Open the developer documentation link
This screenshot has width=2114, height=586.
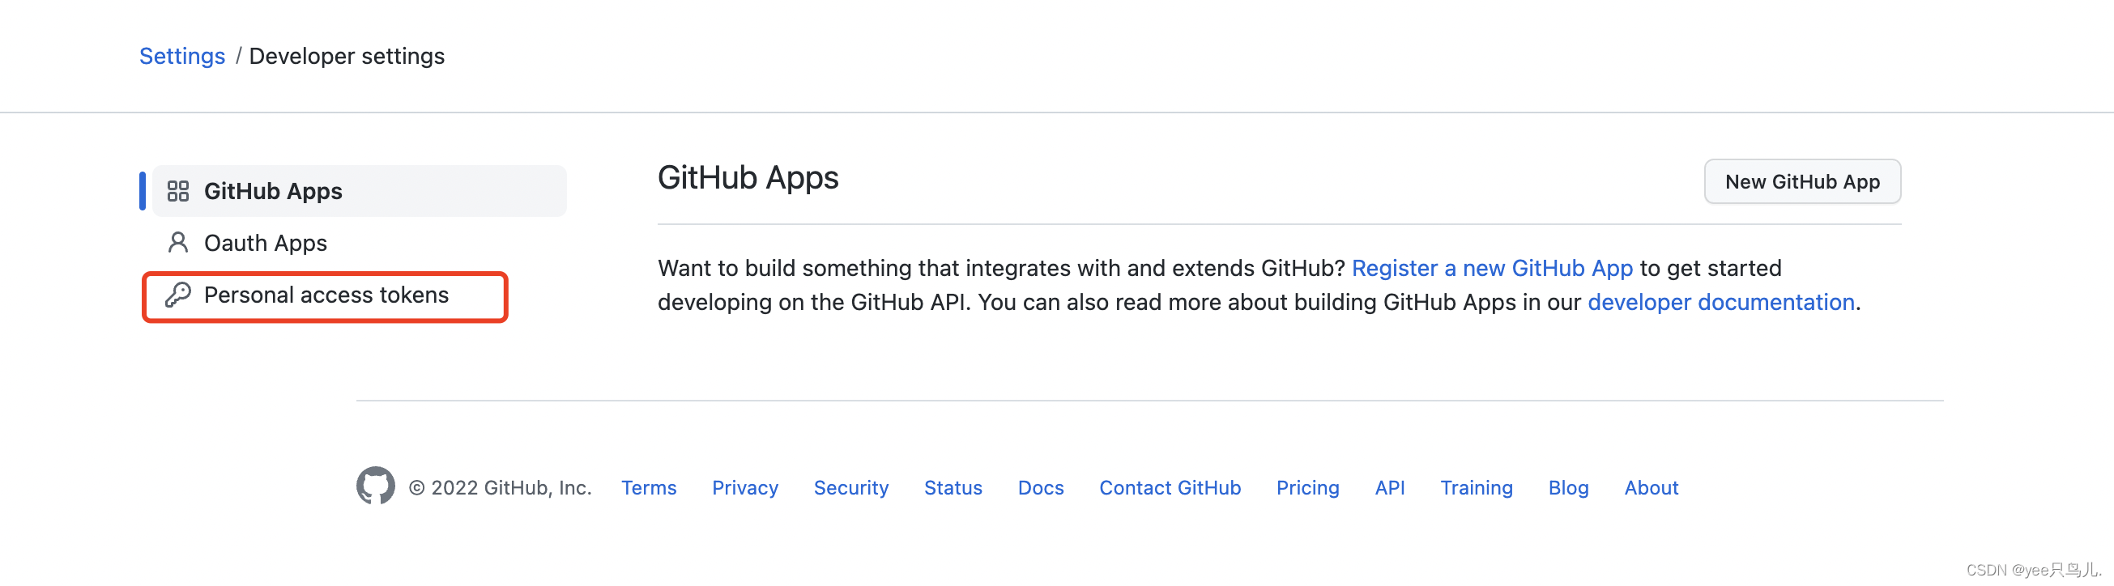1721,302
